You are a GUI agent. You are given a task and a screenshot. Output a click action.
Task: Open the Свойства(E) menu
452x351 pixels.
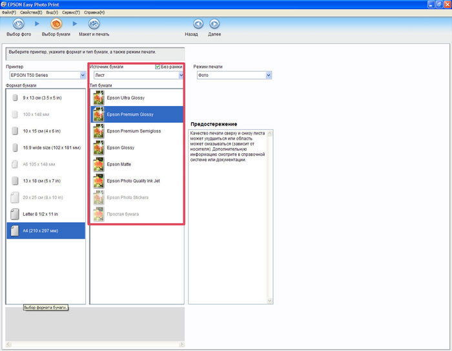coord(31,12)
